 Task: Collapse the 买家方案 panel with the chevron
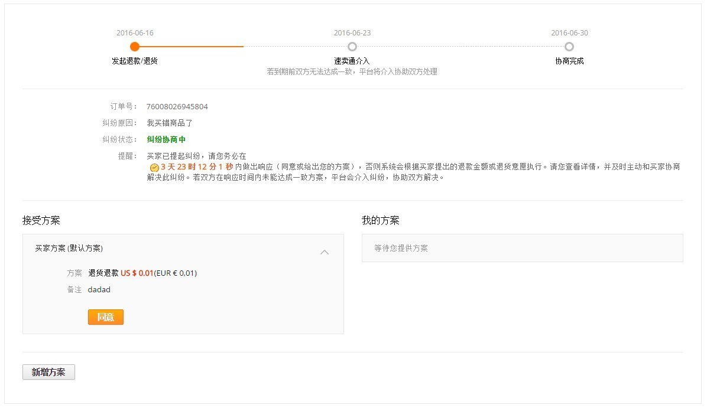click(324, 252)
